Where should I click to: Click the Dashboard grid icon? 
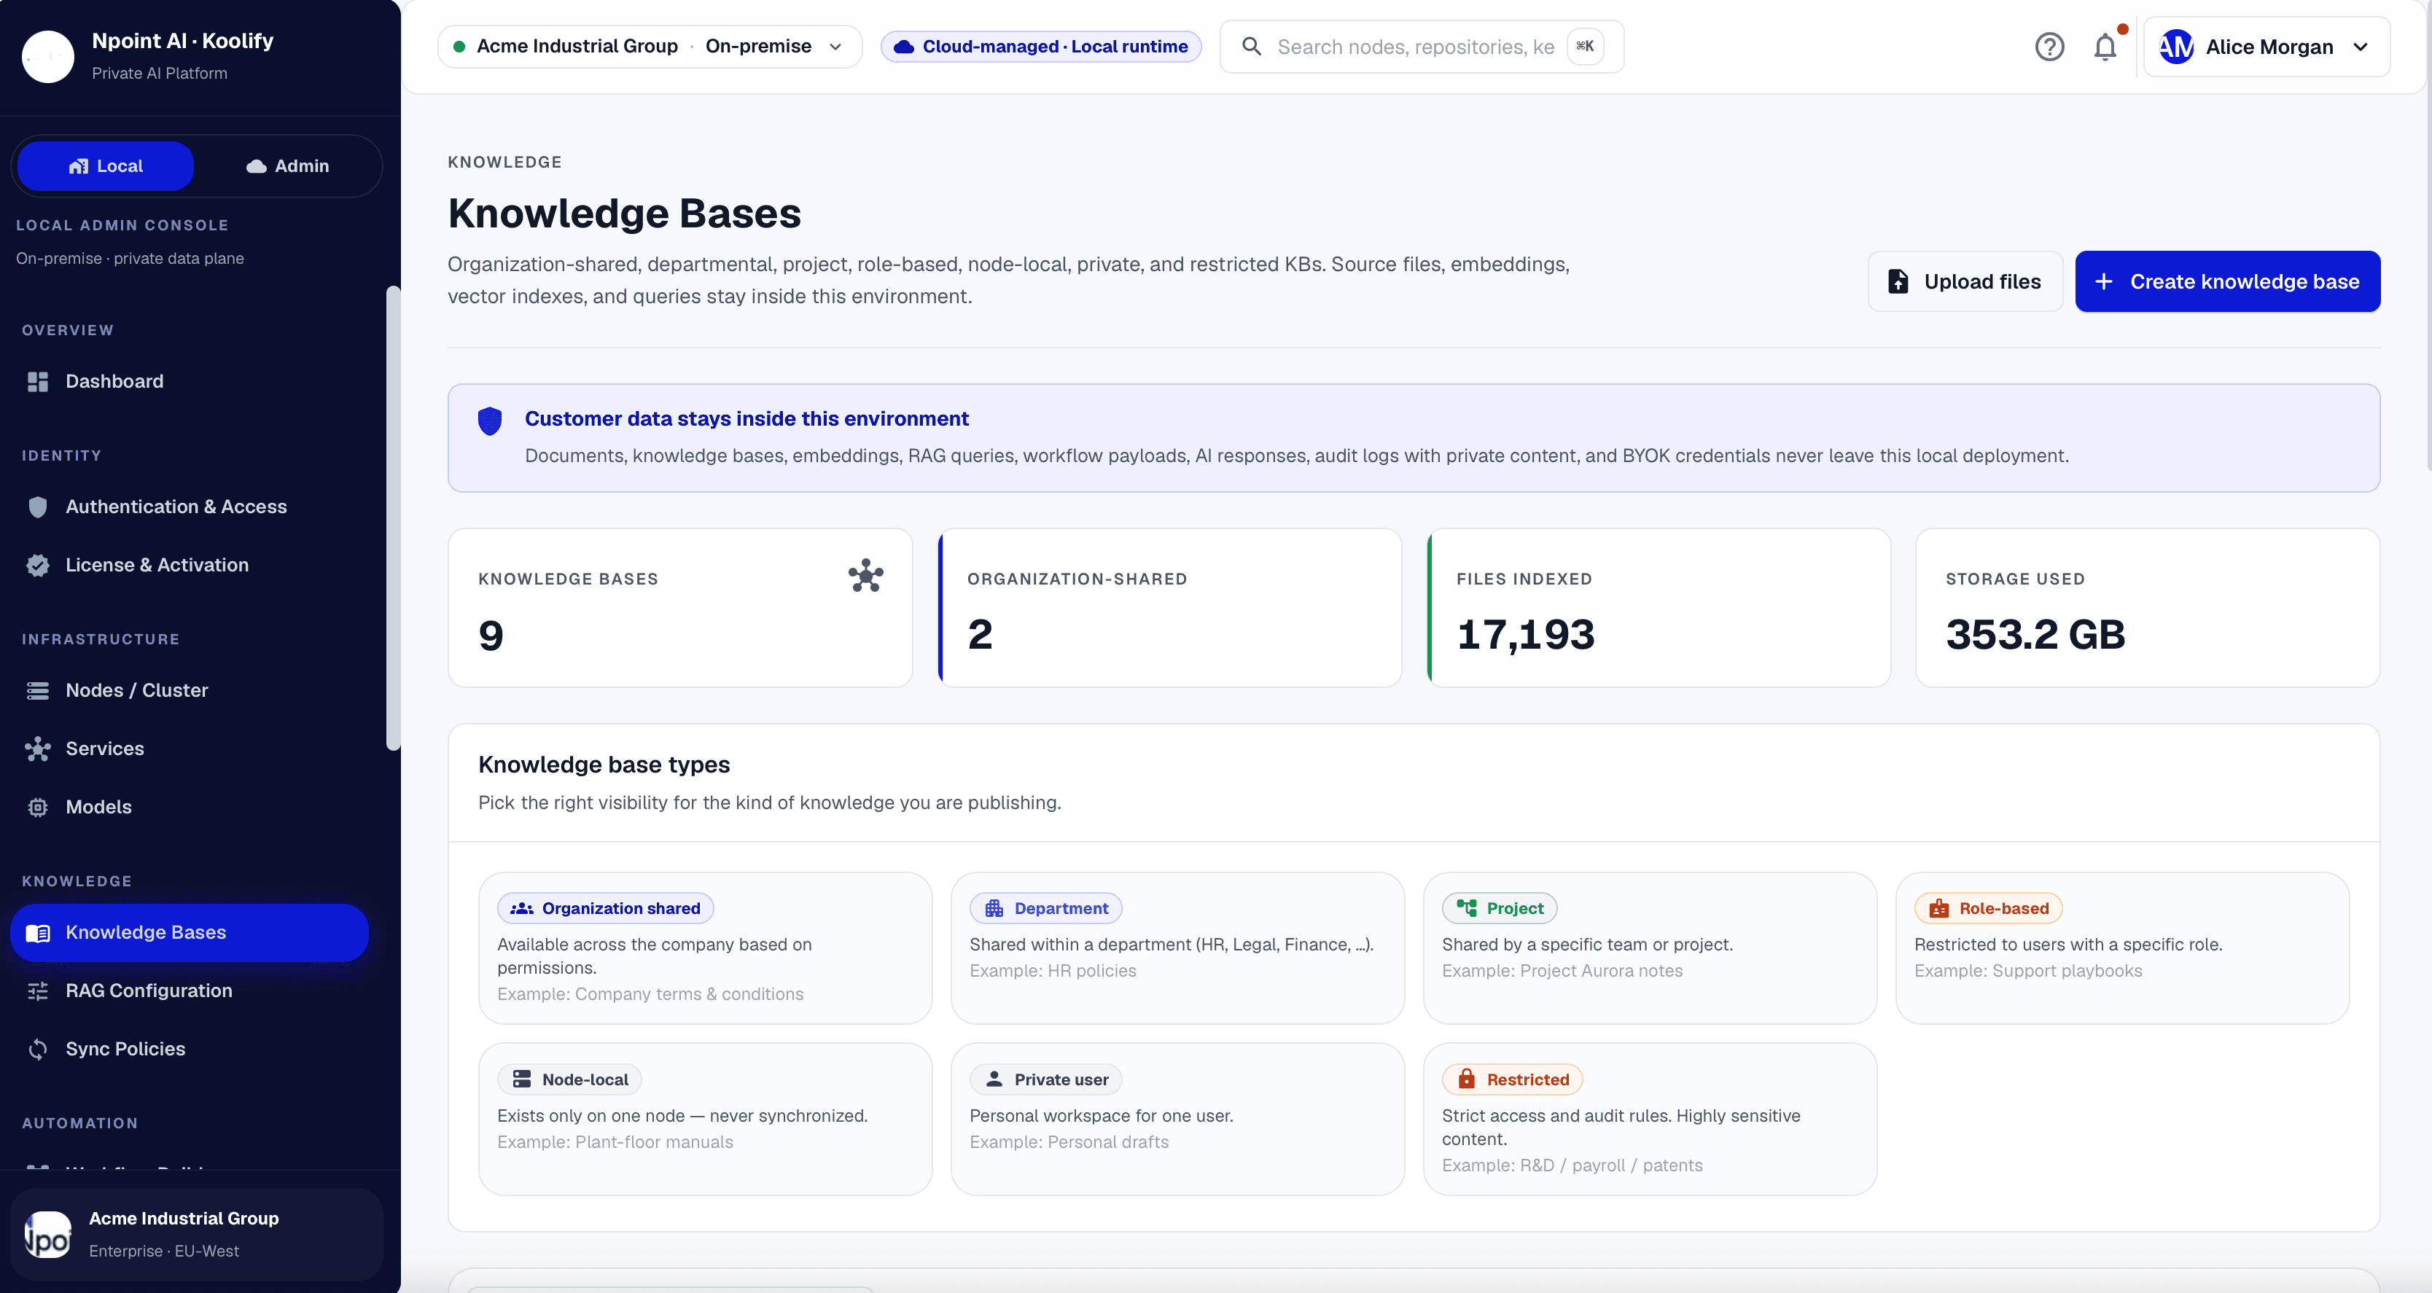pos(38,381)
